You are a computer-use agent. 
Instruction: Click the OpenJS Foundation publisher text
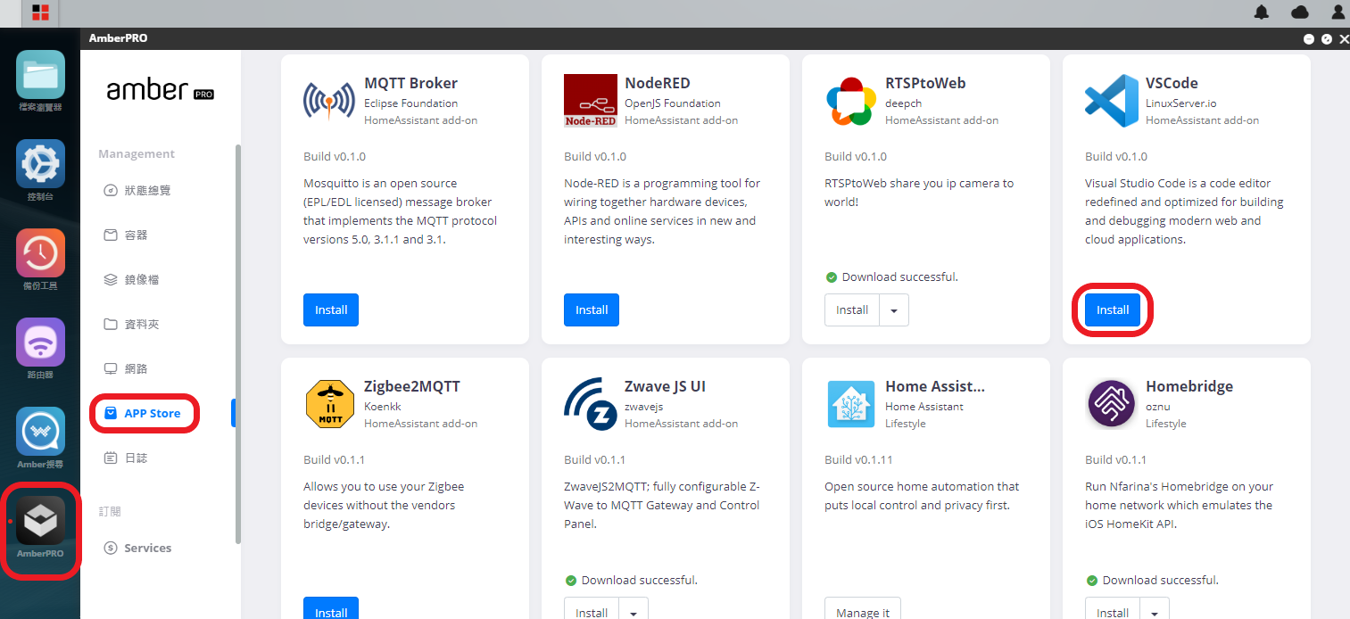(672, 103)
